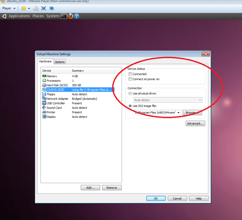Click the Summary column header

tap(92, 70)
